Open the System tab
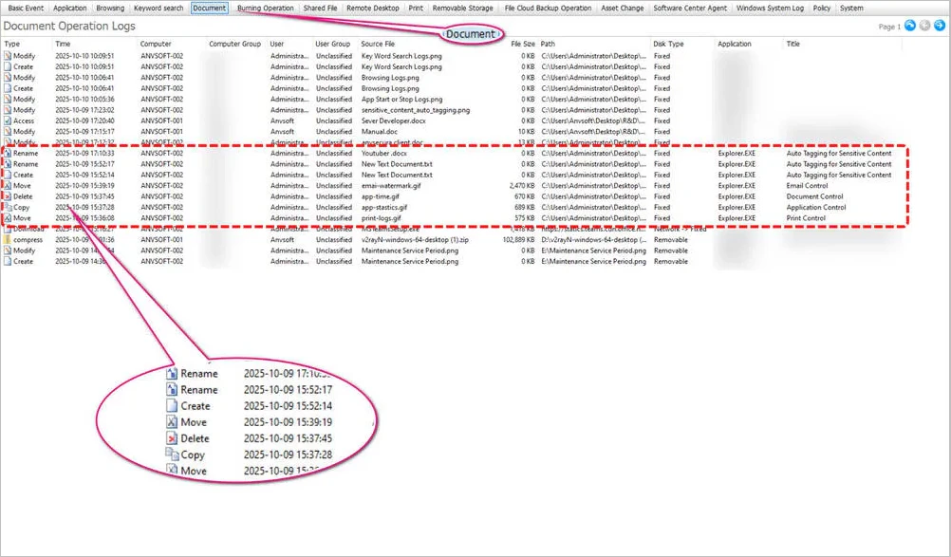951x557 pixels. (x=851, y=8)
